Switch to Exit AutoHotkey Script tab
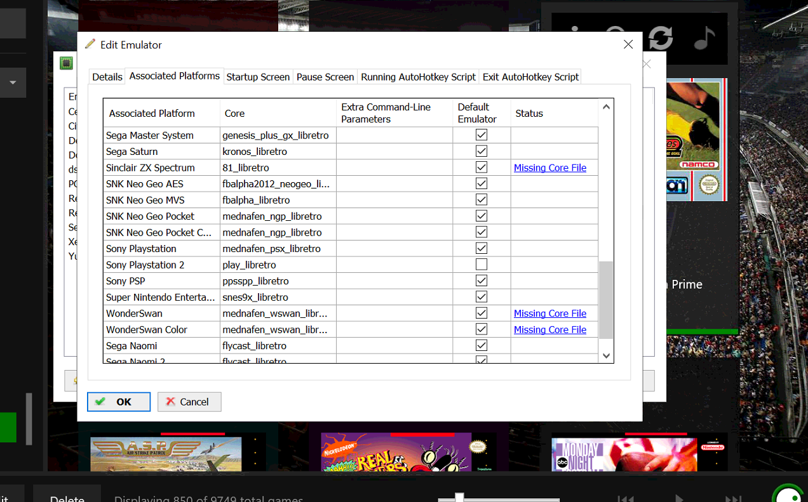This screenshot has height=502, width=808. (530, 77)
